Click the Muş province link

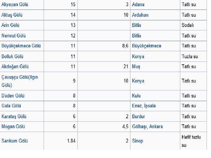(x=136, y=67)
